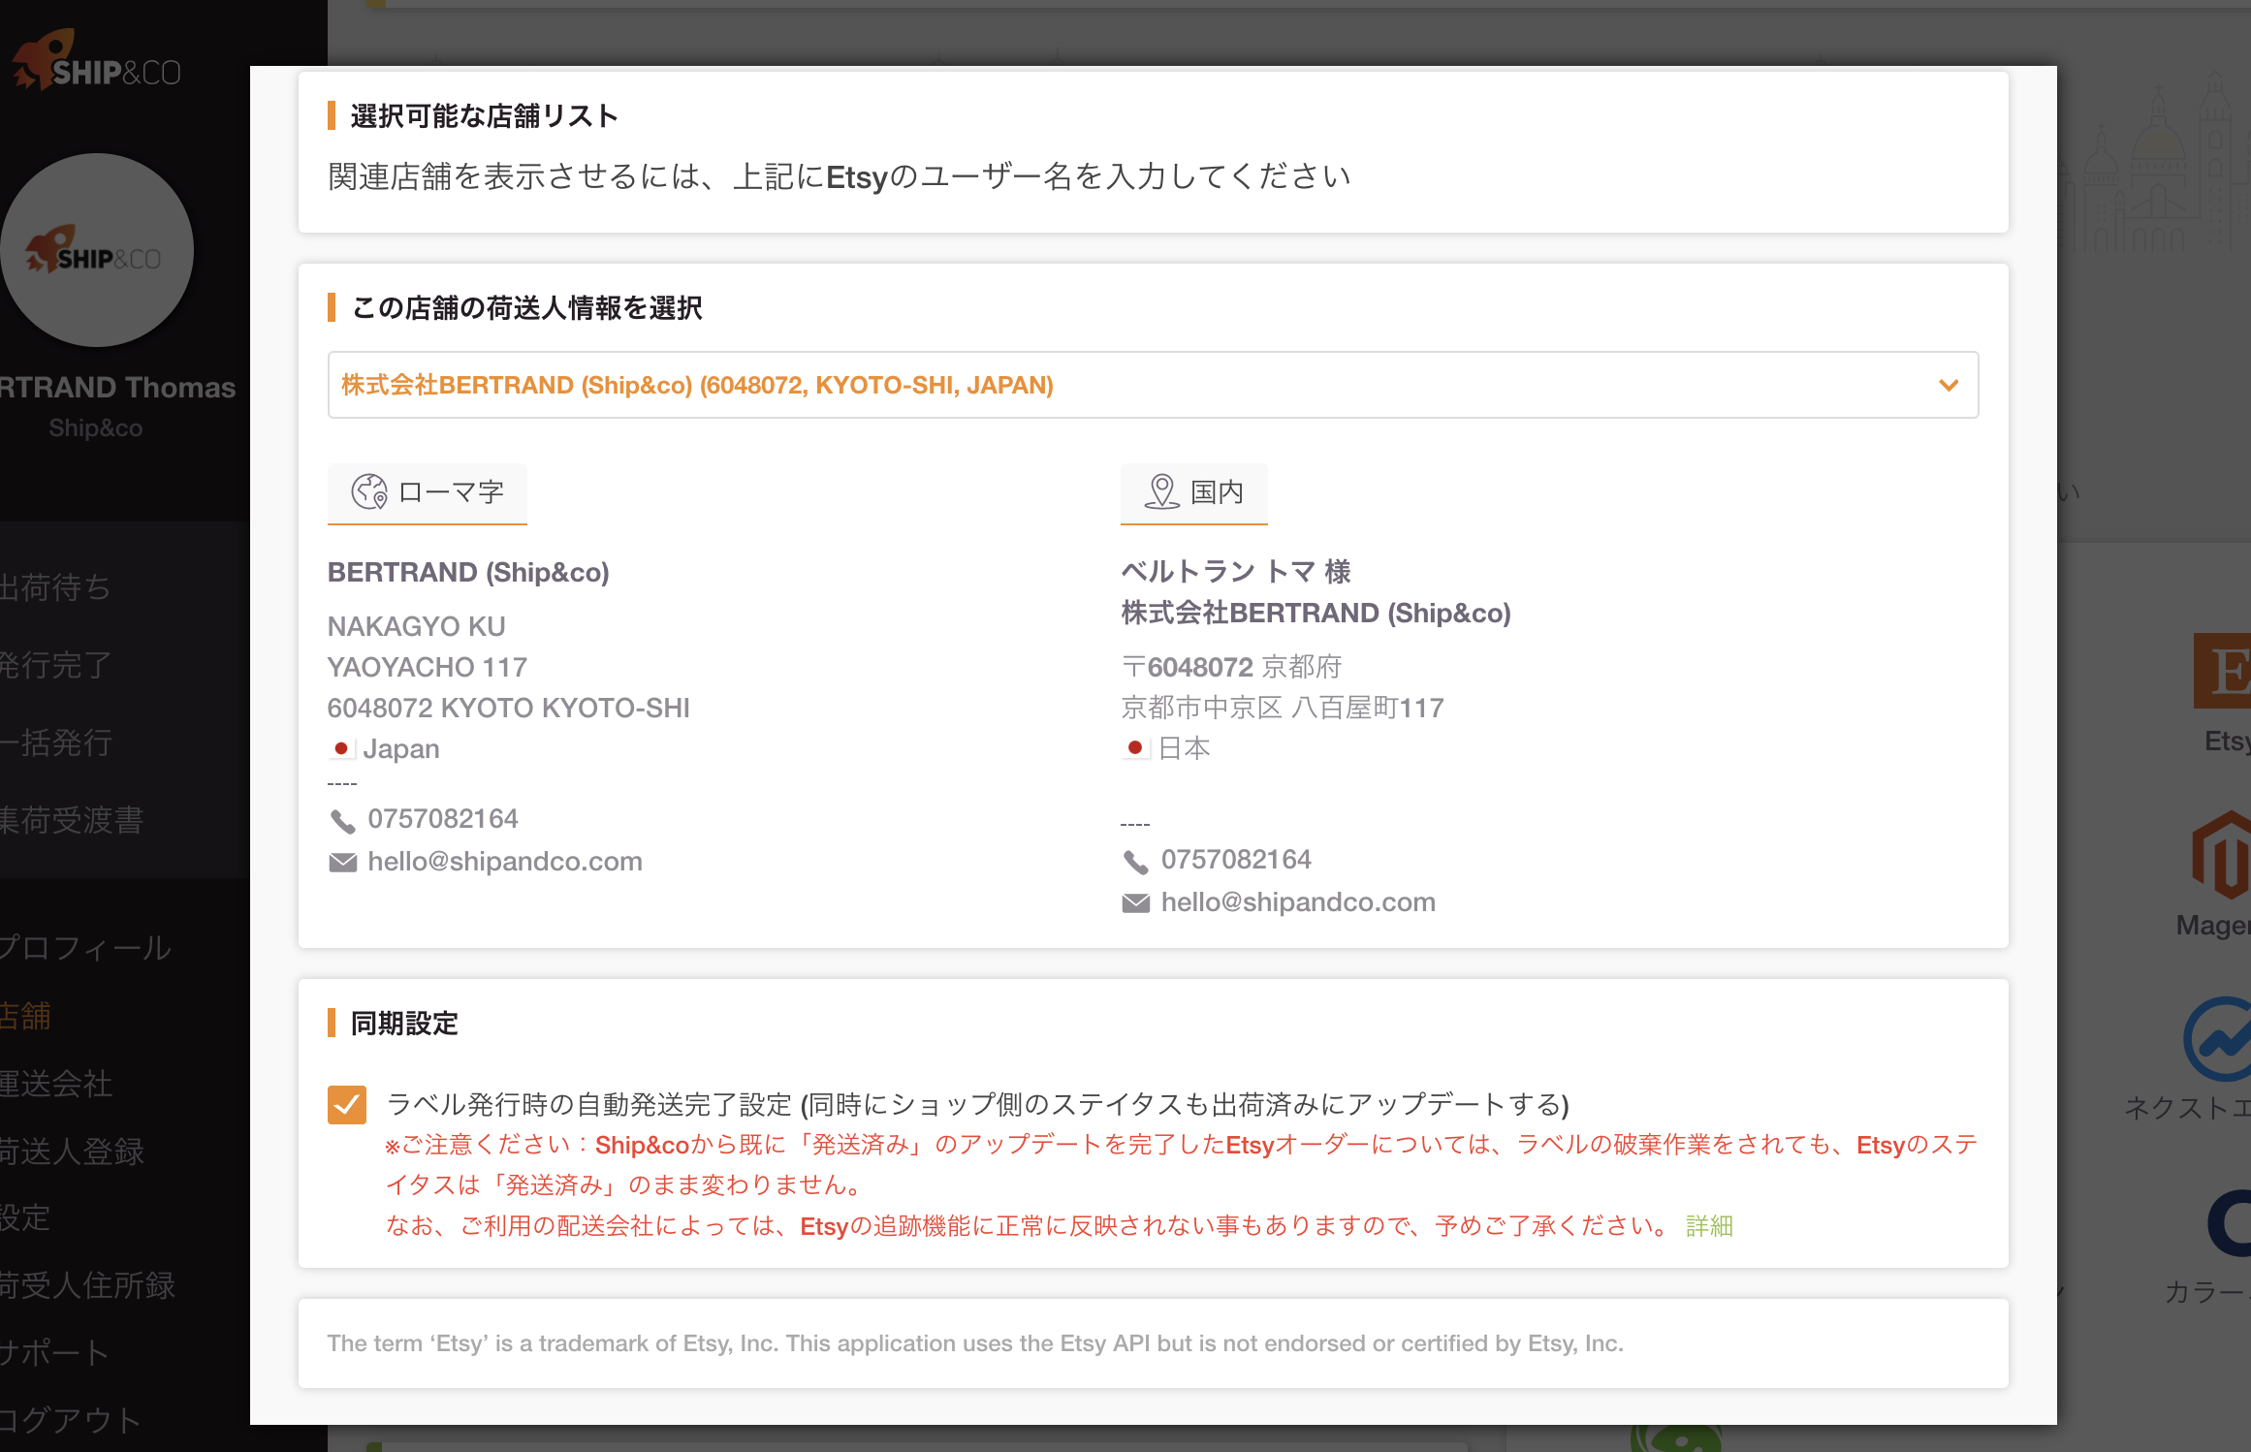The image size is (2251, 1452).
Task: Open the 詳細 details link
Action: coord(1709,1226)
